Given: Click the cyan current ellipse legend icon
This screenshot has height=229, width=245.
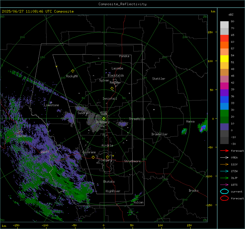Looking at the screenshot, I should tap(224, 191).
